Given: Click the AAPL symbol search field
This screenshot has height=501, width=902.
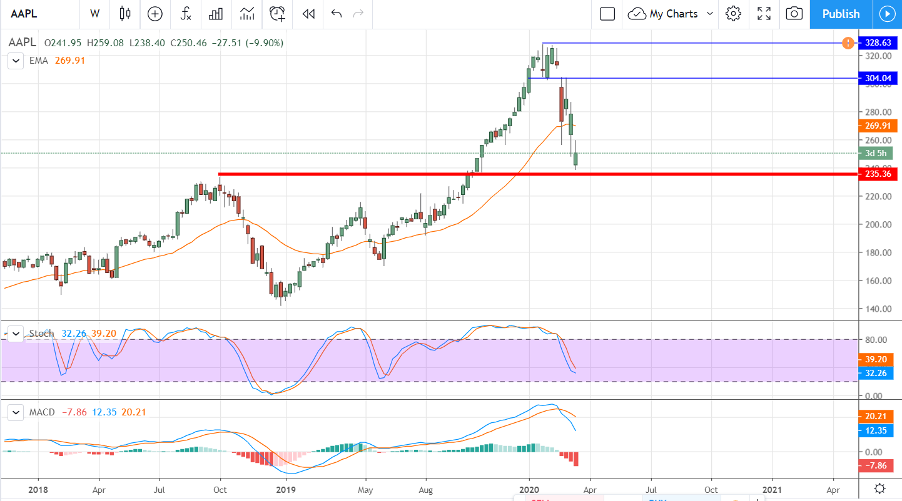Looking at the screenshot, I should 38,14.
